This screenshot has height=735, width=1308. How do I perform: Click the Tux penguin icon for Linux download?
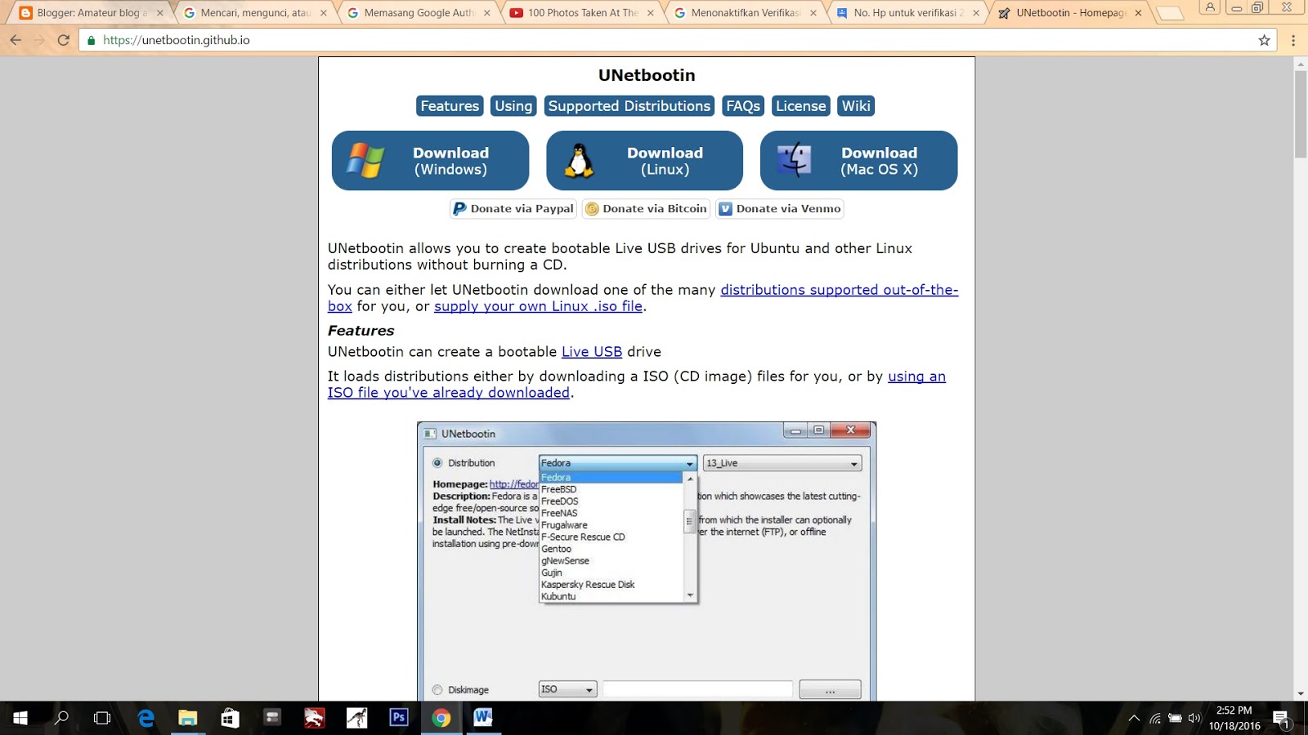click(580, 161)
